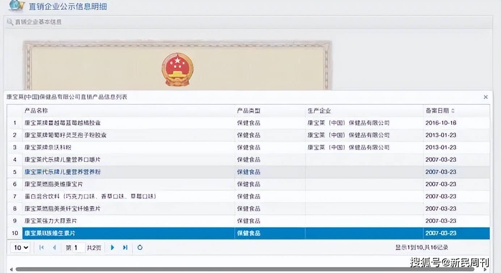This screenshot has height=273, width=501.
Task: Select the 康宝莱强力大蒜素片 product name
Action: [51, 221]
